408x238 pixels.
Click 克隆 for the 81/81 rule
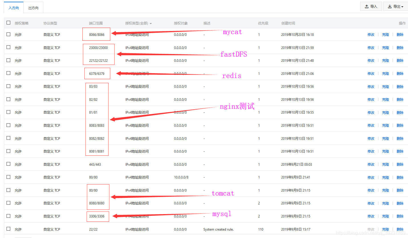pos(385,112)
